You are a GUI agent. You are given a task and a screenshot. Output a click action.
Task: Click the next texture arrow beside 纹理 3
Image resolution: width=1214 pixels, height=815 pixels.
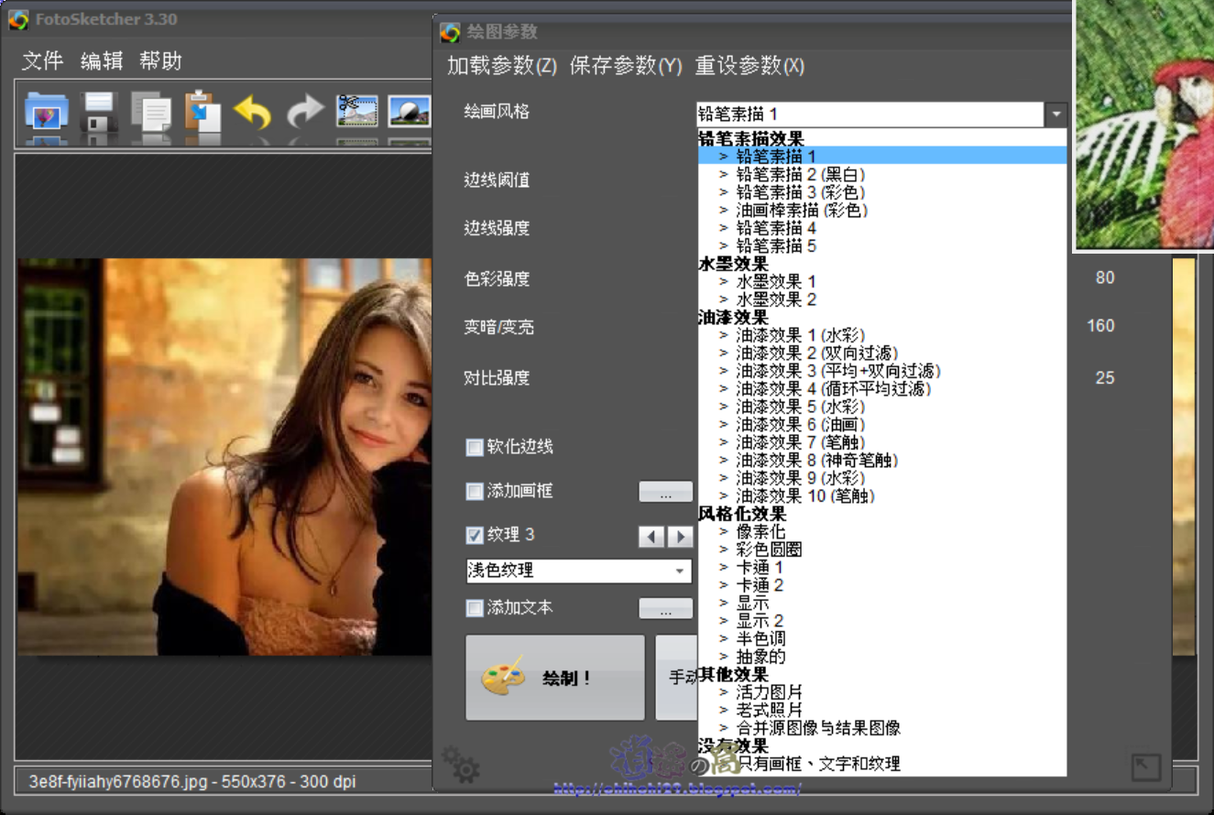(x=680, y=536)
